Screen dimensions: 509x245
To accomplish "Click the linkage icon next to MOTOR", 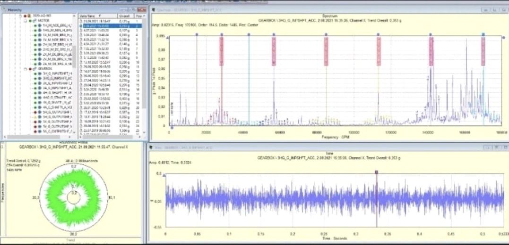I will tap(35, 21).
